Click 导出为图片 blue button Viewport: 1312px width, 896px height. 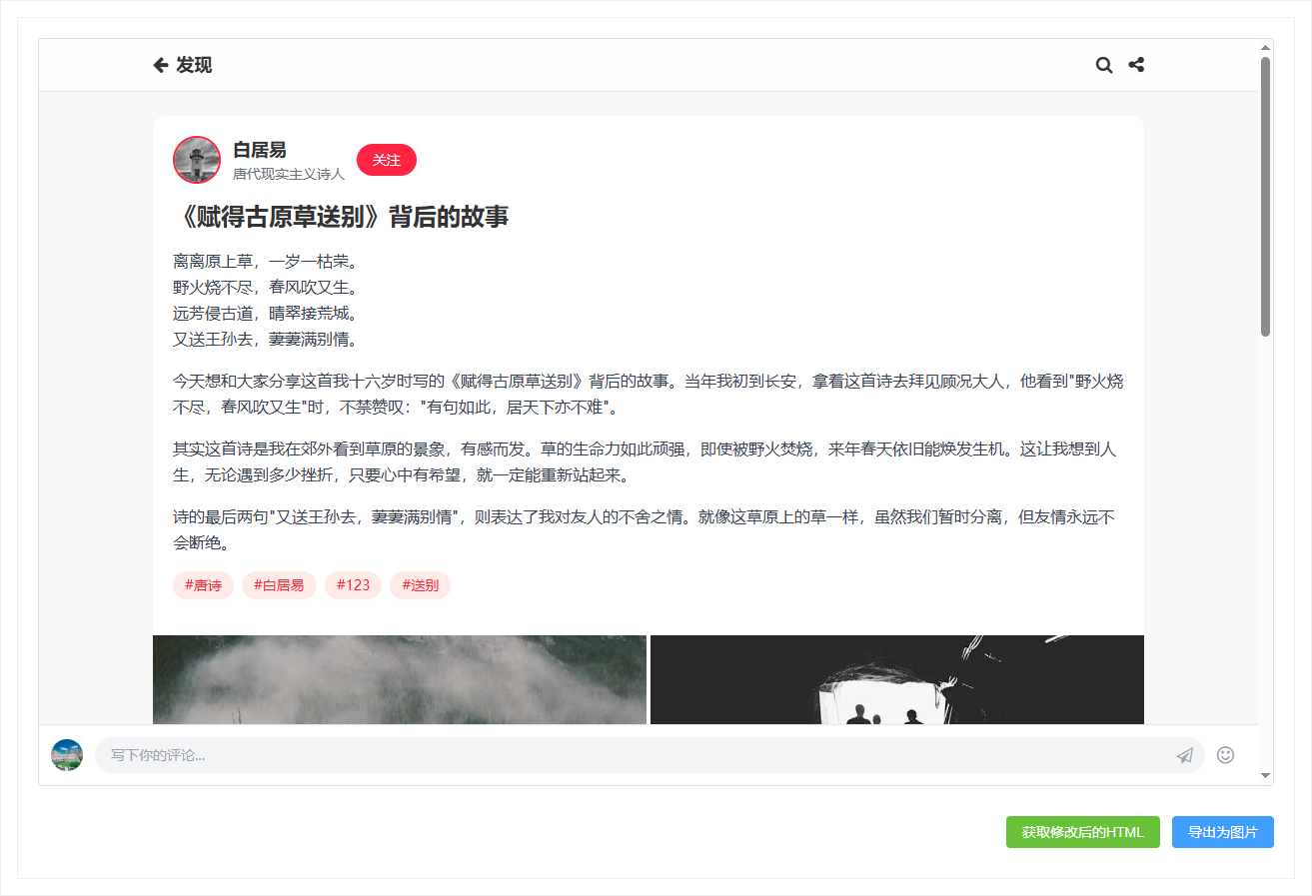1223,832
